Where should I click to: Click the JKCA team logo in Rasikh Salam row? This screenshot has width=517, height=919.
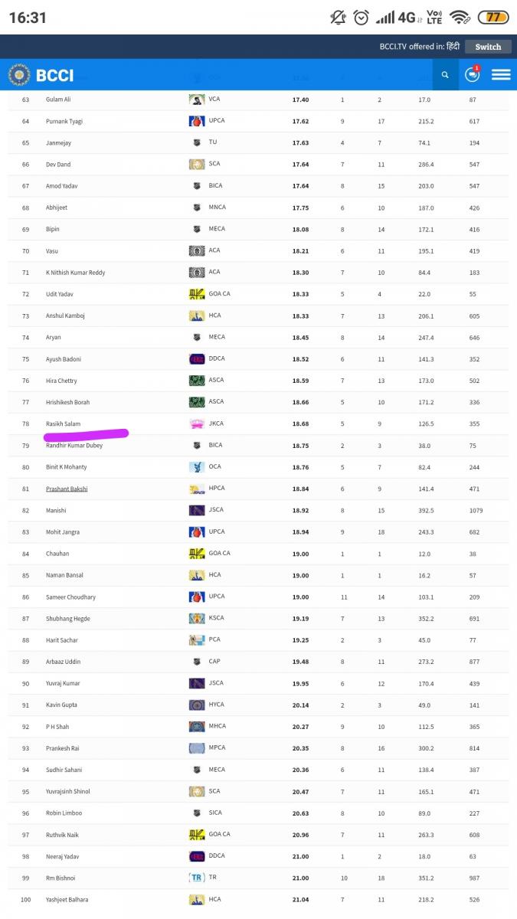[197, 424]
